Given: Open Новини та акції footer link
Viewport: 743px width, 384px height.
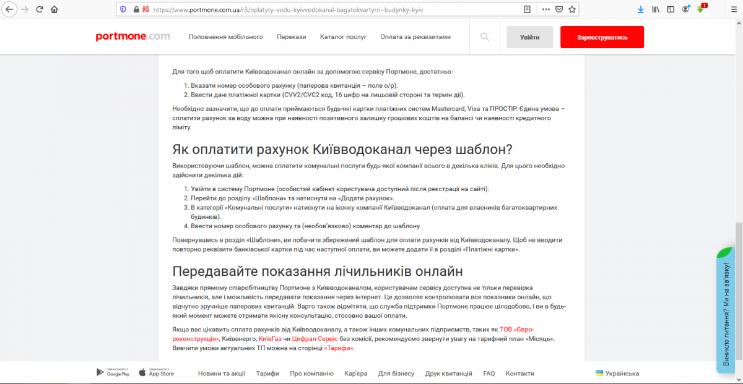Looking at the screenshot, I should [222, 373].
